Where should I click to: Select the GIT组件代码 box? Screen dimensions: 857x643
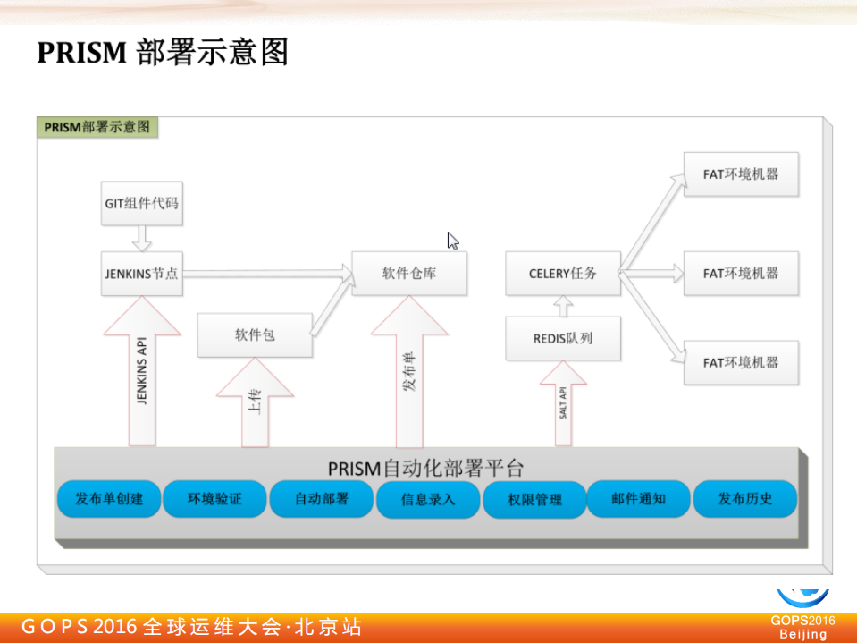click(x=141, y=204)
